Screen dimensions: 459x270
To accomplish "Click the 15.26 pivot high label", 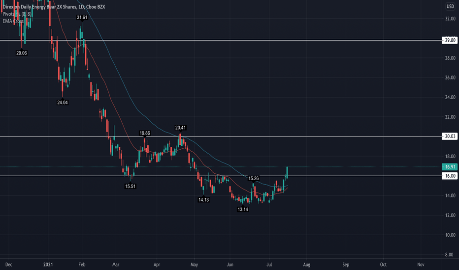I will [254, 178].
